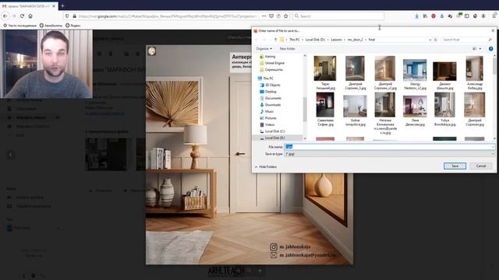The height and width of the screenshot is (280, 499).
Task: Expand the view options dropdown arrow
Action: [x=480, y=48]
